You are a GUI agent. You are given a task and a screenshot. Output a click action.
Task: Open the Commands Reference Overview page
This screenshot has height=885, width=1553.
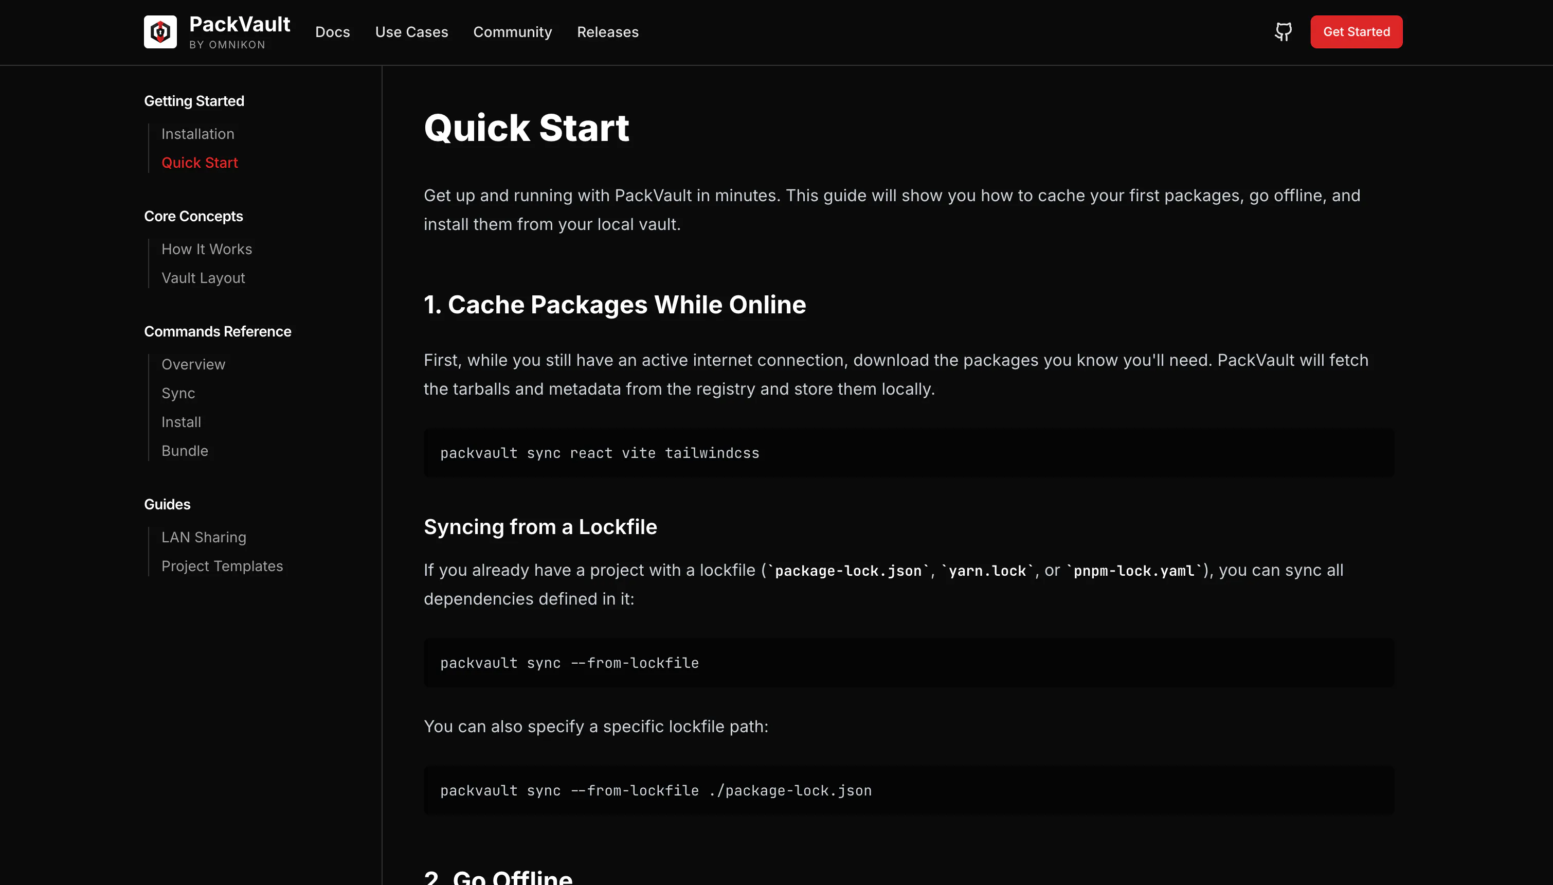193,364
